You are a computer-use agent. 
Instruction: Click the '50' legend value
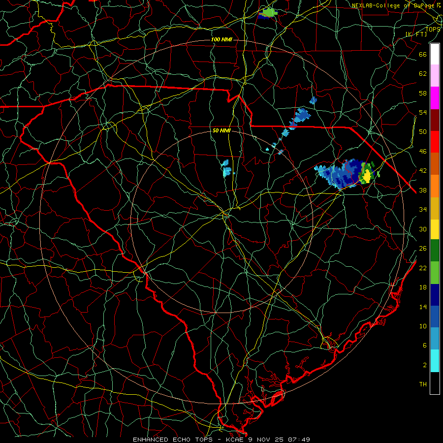pyautogui.click(x=423, y=132)
